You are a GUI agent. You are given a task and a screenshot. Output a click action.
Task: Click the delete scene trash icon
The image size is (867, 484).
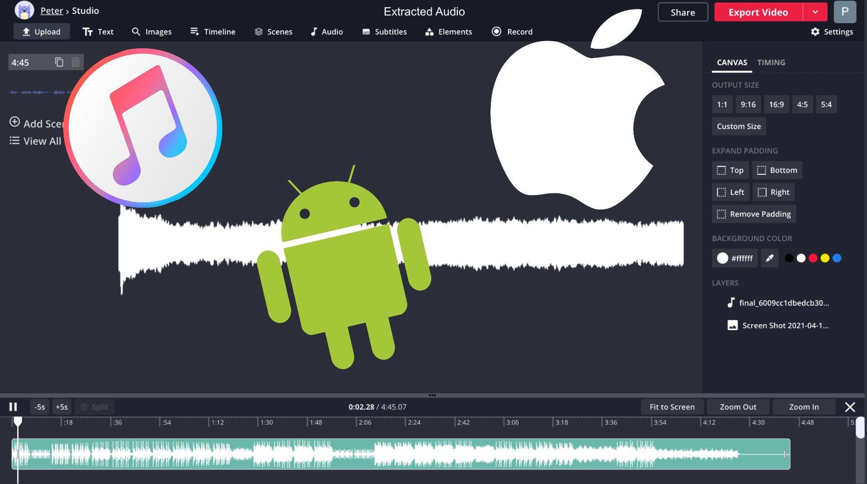tap(75, 62)
